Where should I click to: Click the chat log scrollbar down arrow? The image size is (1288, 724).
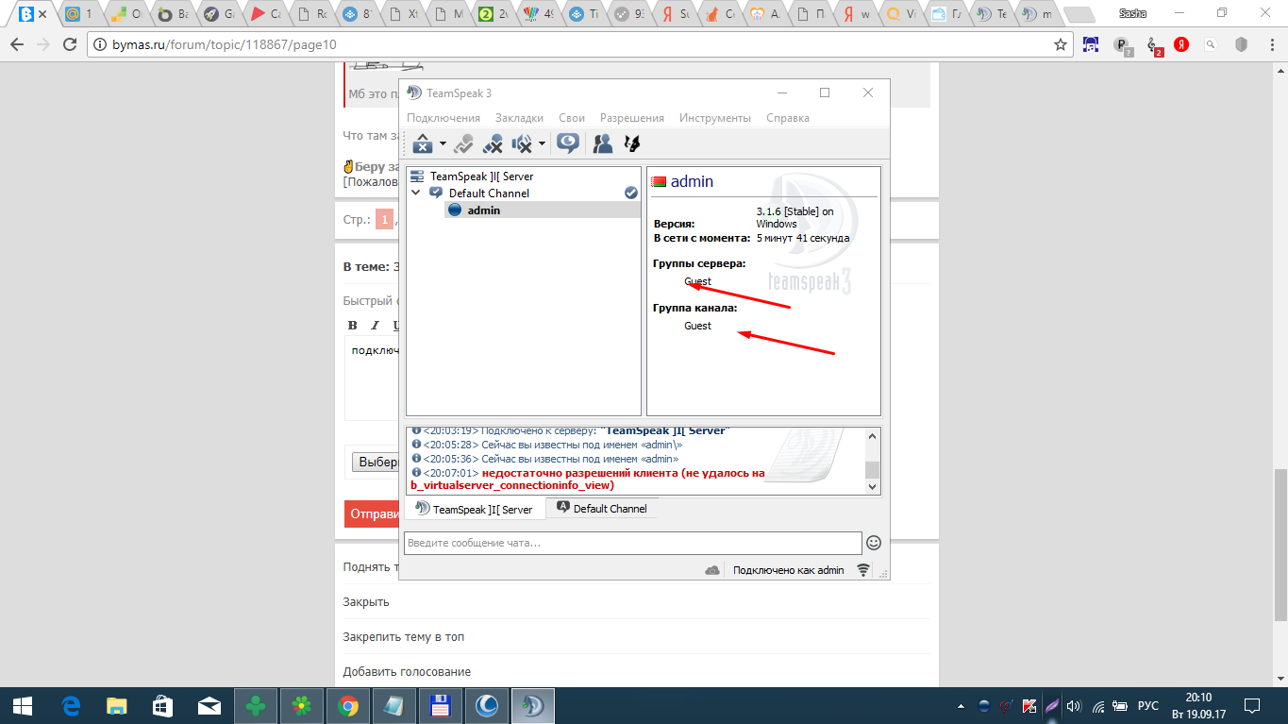click(873, 486)
